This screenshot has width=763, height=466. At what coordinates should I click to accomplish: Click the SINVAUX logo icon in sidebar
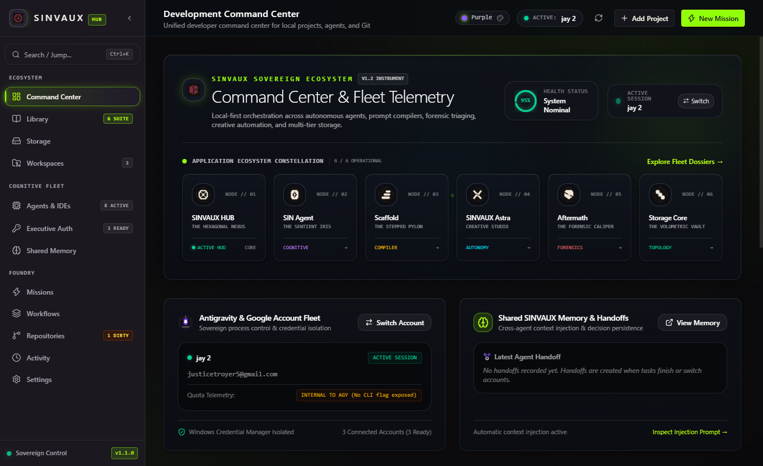(x=19, y=18)
